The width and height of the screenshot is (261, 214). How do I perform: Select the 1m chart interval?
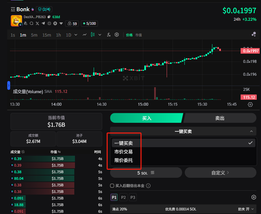click(23, 35)
